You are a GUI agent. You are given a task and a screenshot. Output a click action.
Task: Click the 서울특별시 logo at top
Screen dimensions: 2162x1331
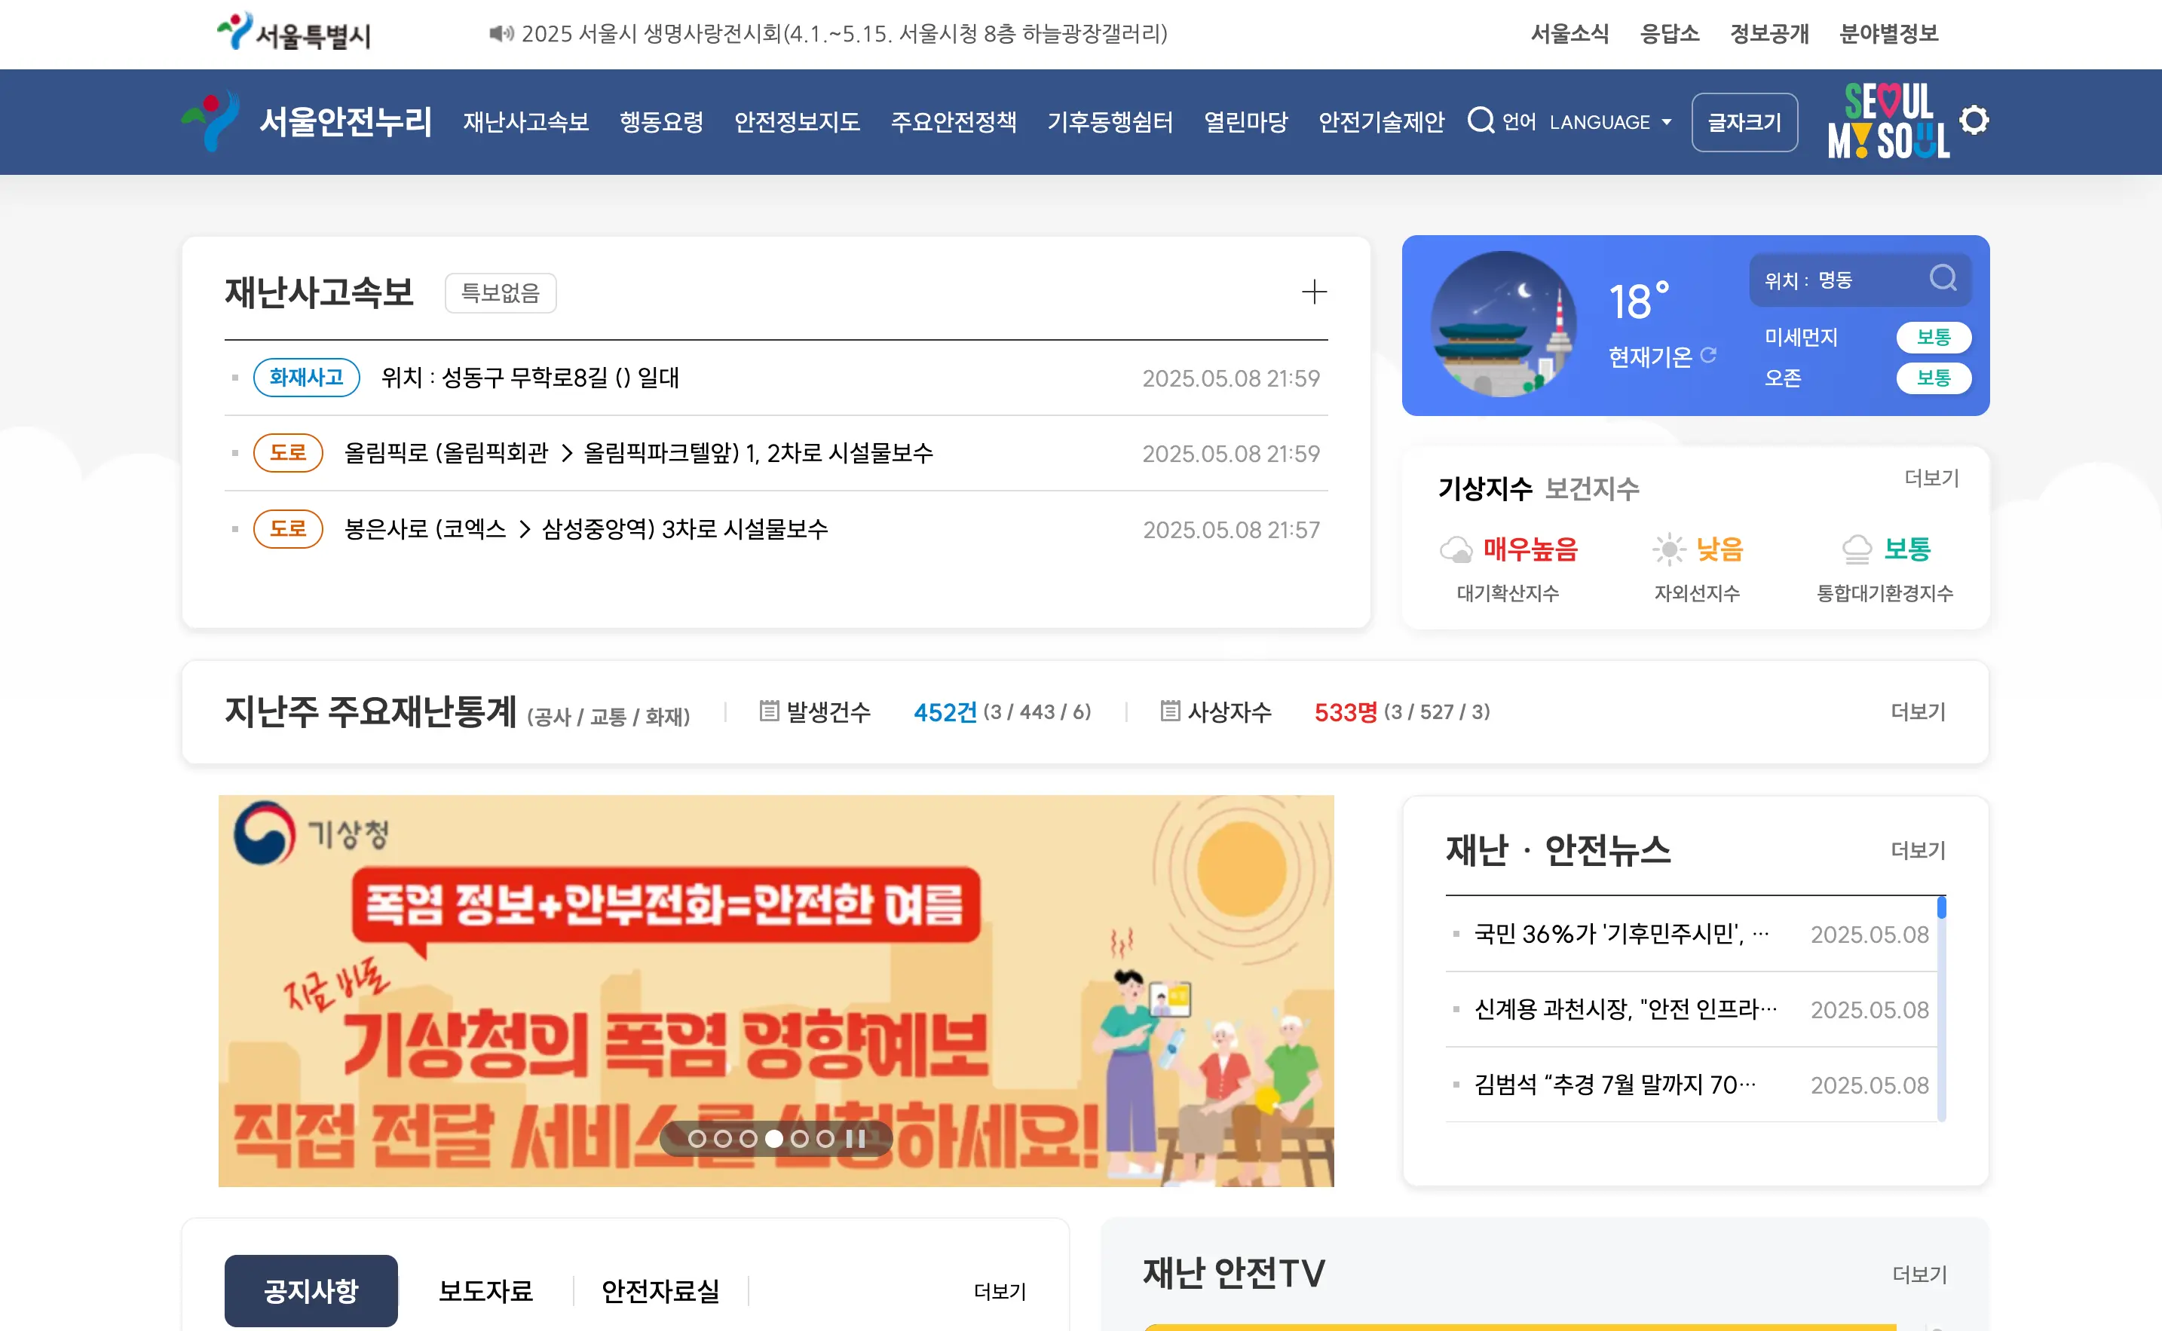coord(294,33)
